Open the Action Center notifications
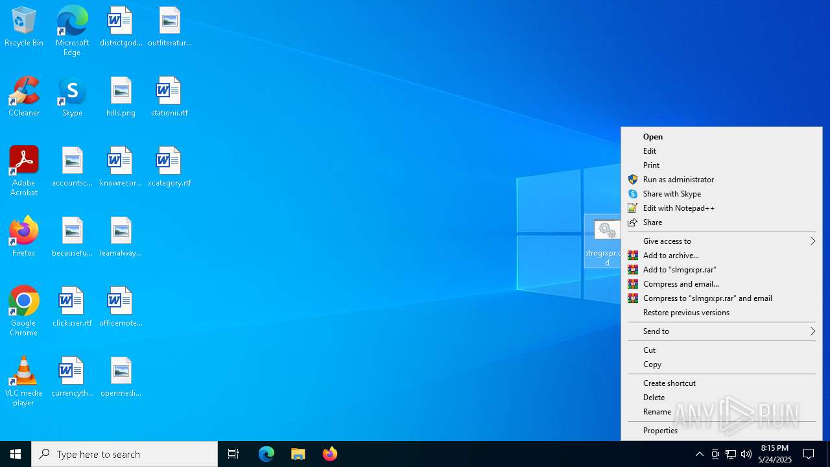 (x=809, y=454)
